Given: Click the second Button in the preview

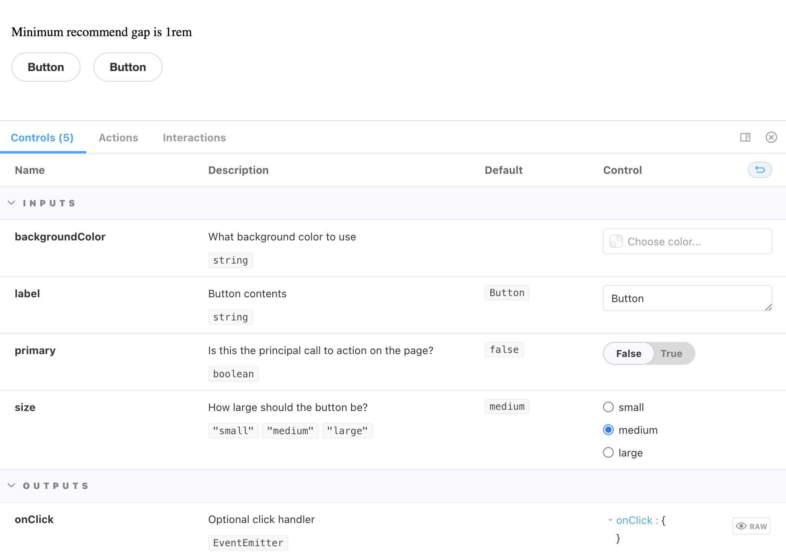Looking at the screenshot, I should pyautogui.click(x=128, y=67).
